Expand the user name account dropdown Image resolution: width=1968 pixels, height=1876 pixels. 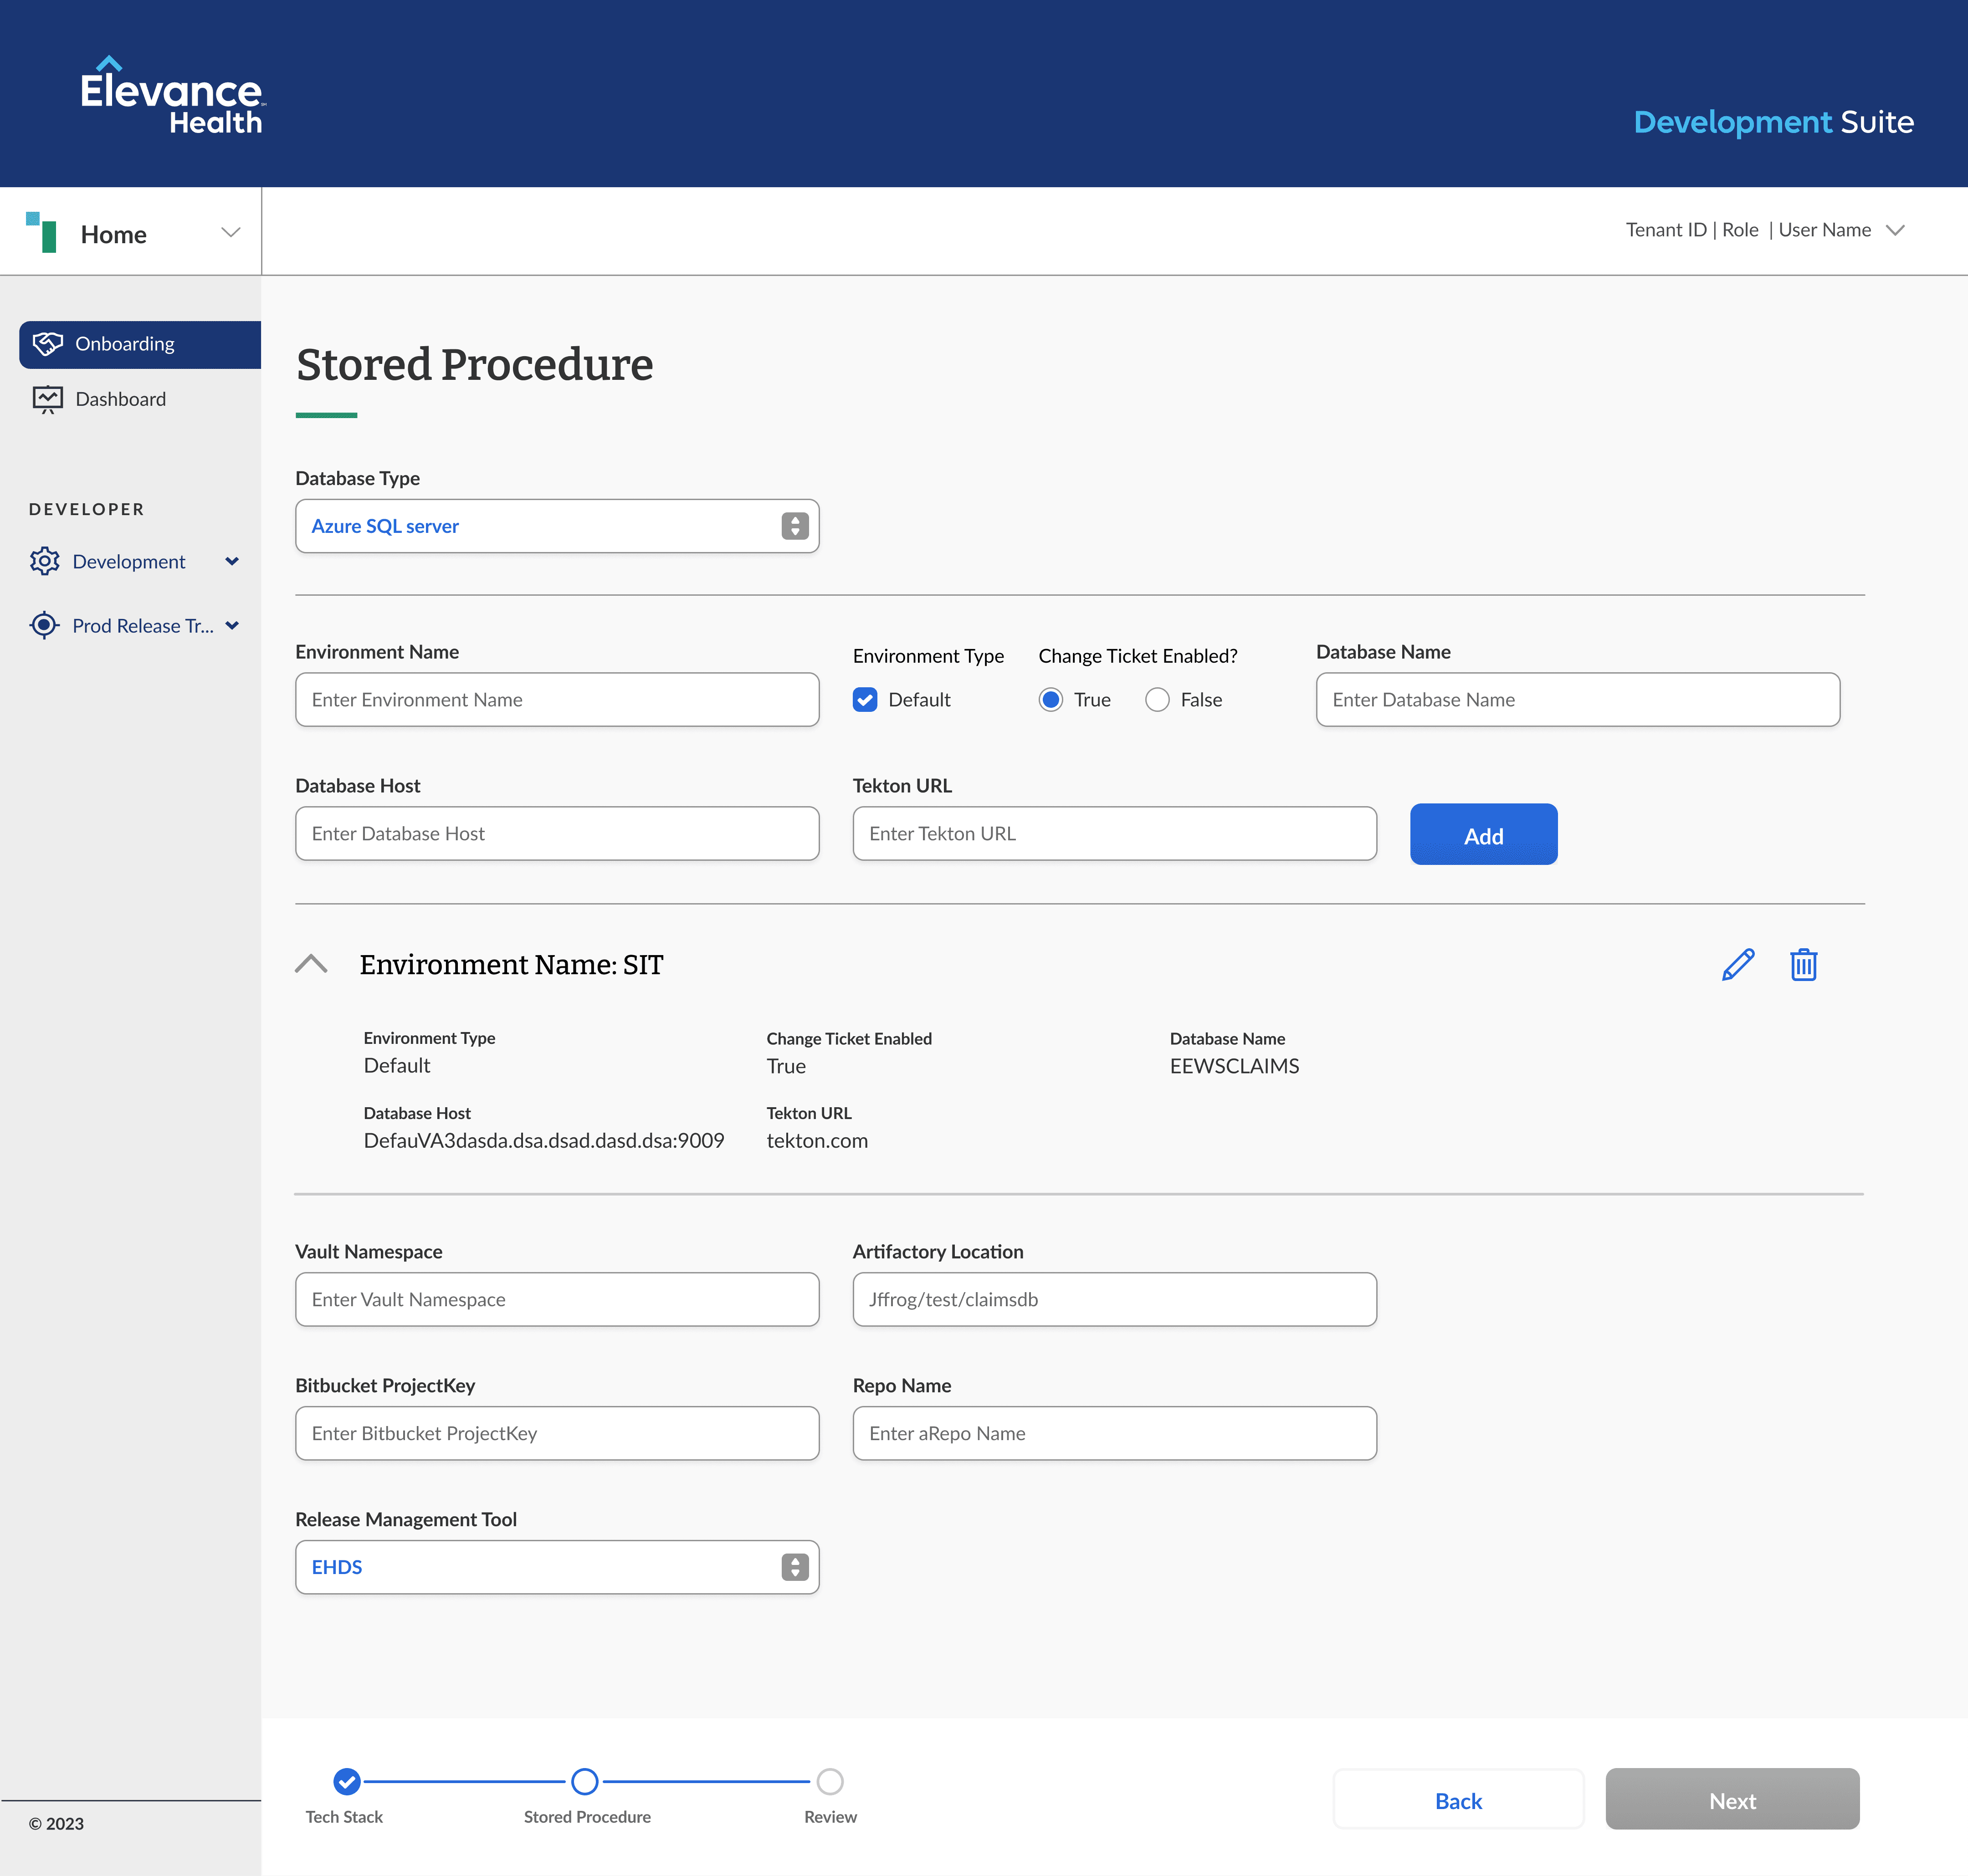pyautogui.click(x=1894, y=230)
